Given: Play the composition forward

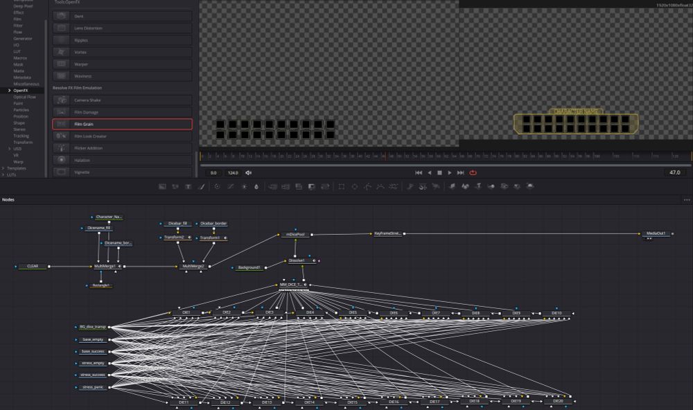Looking at the screenshot, I should coord(450,172).
